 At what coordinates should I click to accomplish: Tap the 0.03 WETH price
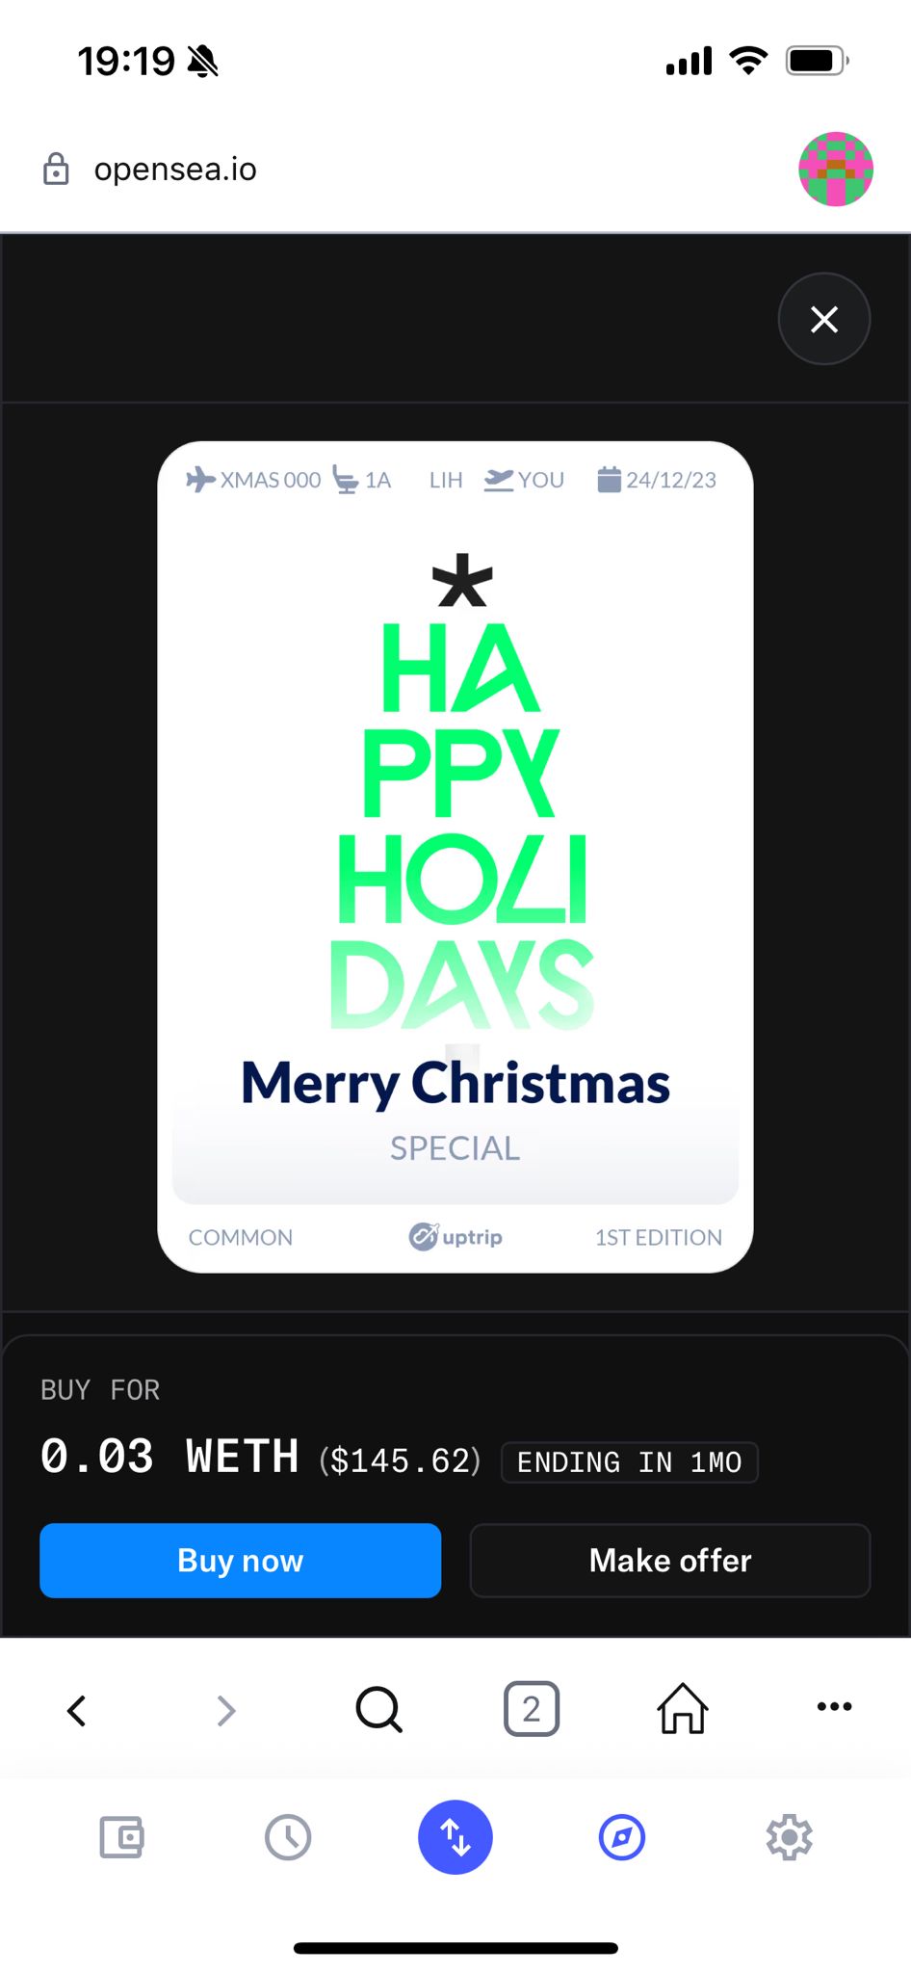[169, 1457]
